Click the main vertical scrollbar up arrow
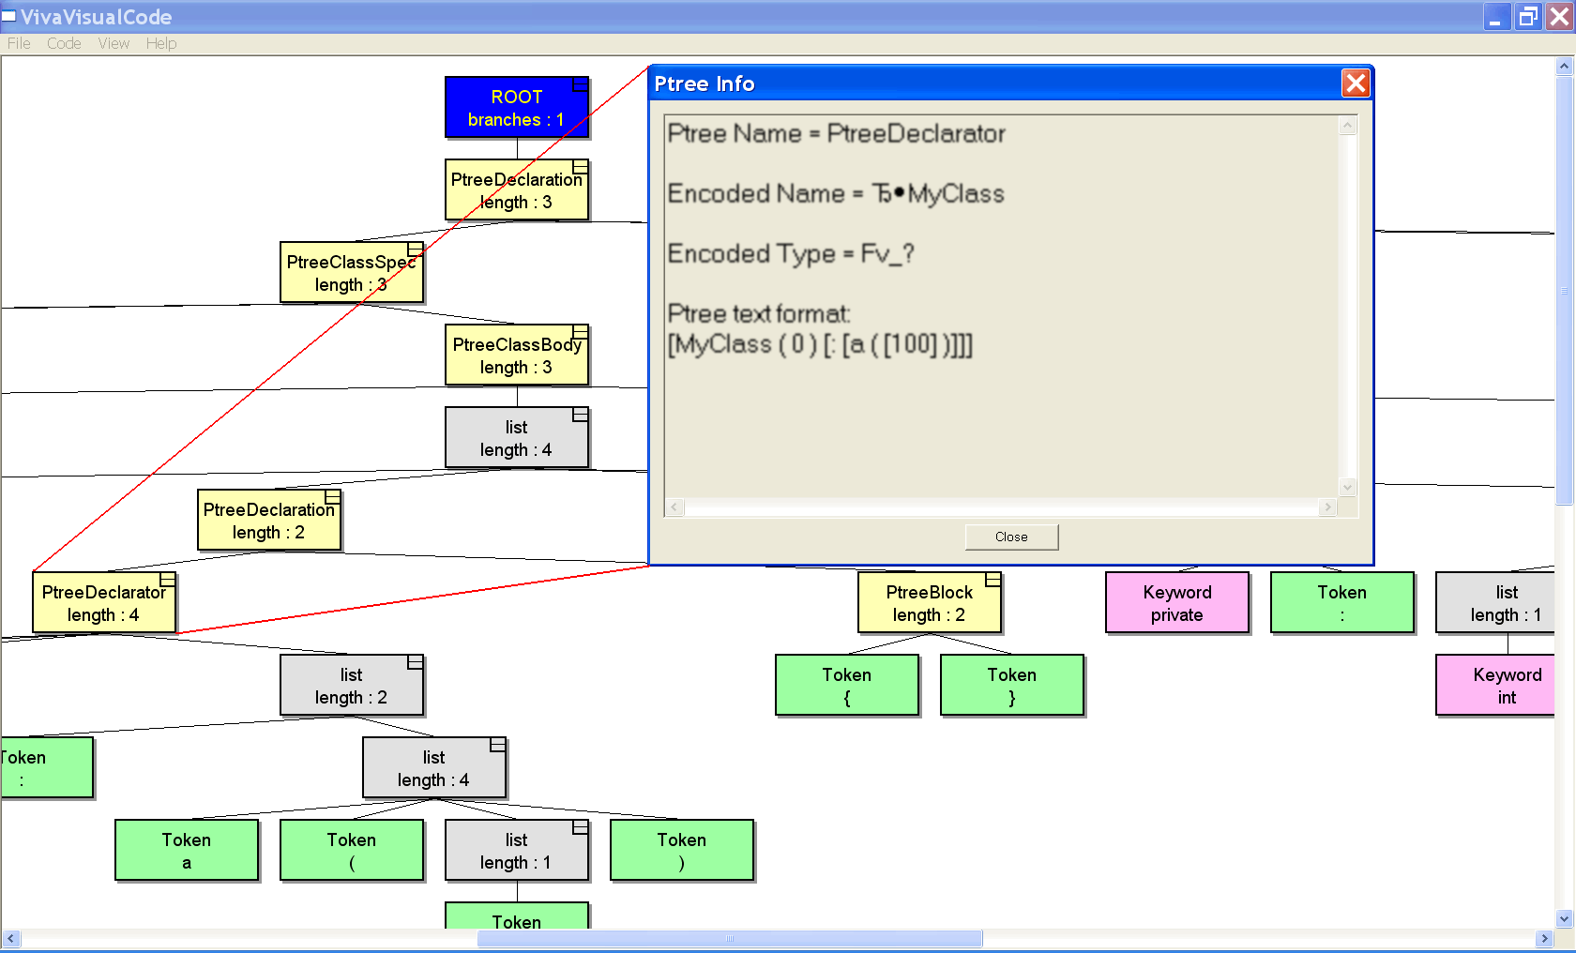 1564,66
